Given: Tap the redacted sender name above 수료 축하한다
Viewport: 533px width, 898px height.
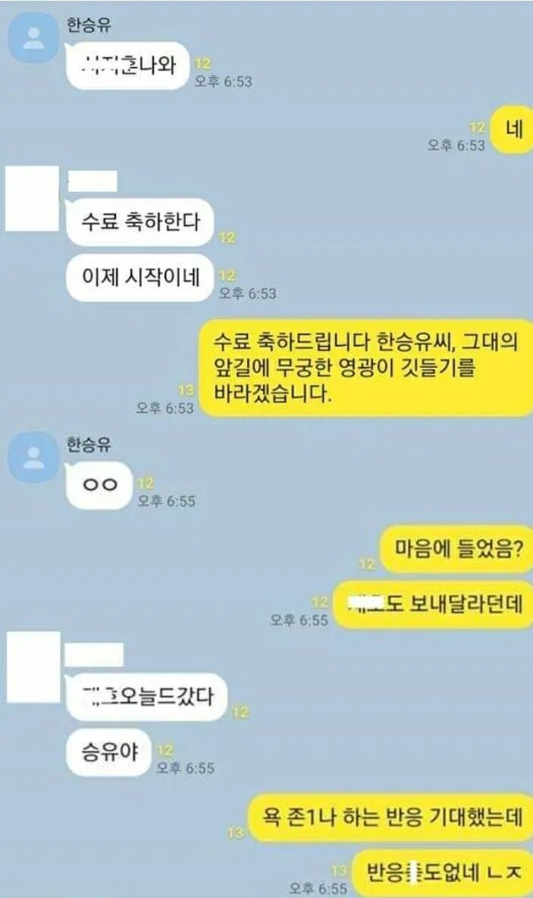Looking at the screenshot, I should point(92,181).
